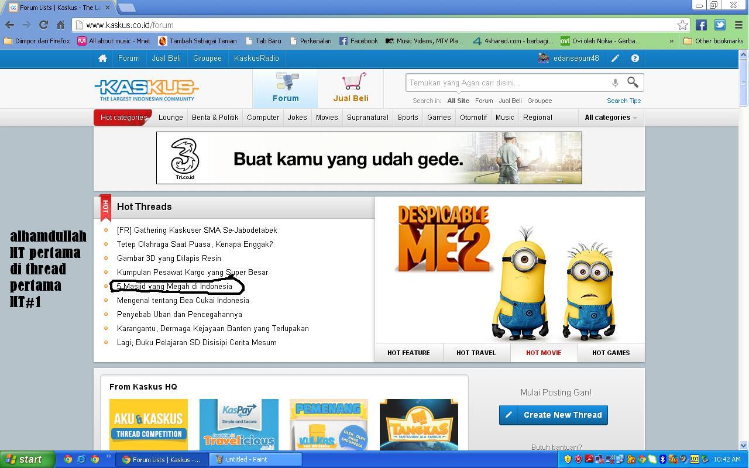Viewport: 749px width, 468px height.
Task: Open the Lounge category
Action: click(x=171, y=118)
